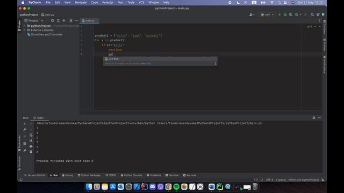This screenshot has height=193, width=344.
Task: Open Python Packages tool window
Action: tap(89, 175)
